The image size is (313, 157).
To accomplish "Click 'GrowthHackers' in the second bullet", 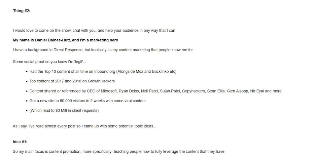I will (x=101, y=81).
